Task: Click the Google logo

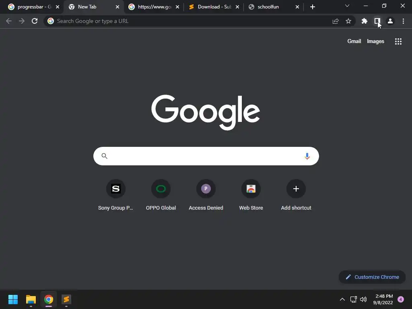Action: coord(206,112)
